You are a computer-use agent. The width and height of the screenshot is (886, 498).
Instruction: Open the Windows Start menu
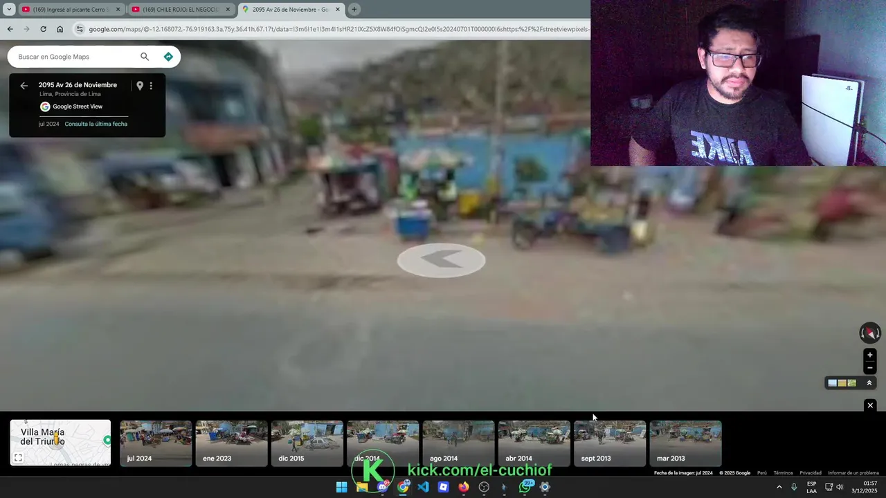[341, 487]
